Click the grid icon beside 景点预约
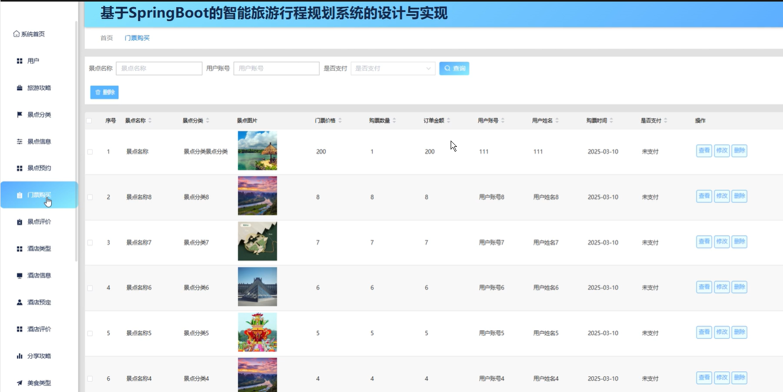The height and width of the screenshot is (392, 783). 19,168
